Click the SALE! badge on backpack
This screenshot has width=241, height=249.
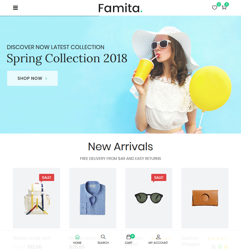tap(47, 177)
